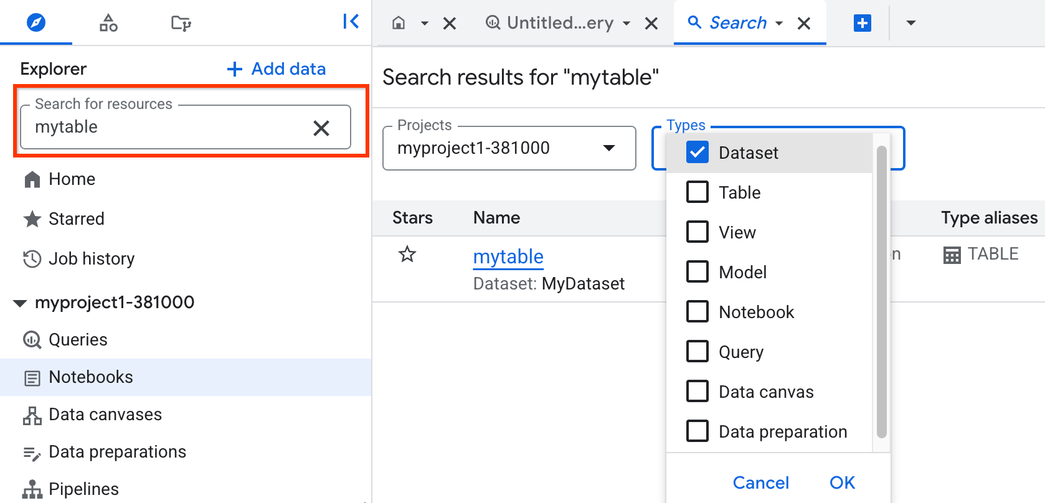Click the Types list scrollbar

(881, 293)
